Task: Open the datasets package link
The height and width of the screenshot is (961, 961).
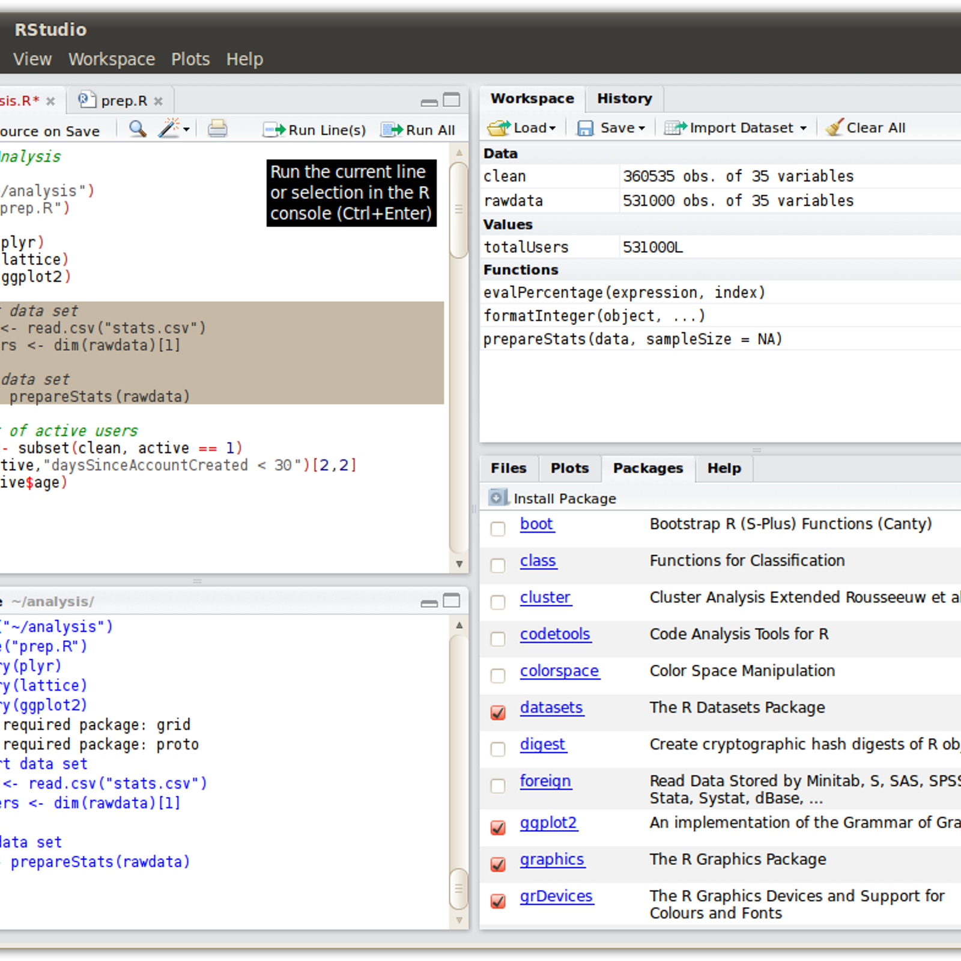Action: tap(551, 707)
